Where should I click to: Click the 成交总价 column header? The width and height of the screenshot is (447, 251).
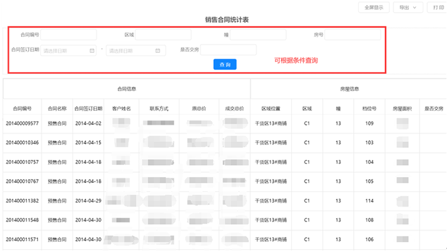tap(234, 108)
